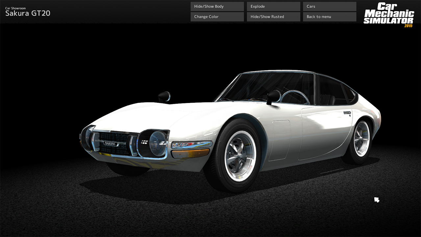Click the fender mirror on the hood
This screenshot has height=237, width=421.
(164, 96)
